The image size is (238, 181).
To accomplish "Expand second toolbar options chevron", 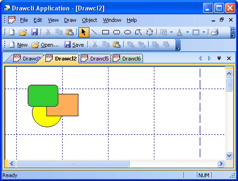I will [x=178, y=45].
